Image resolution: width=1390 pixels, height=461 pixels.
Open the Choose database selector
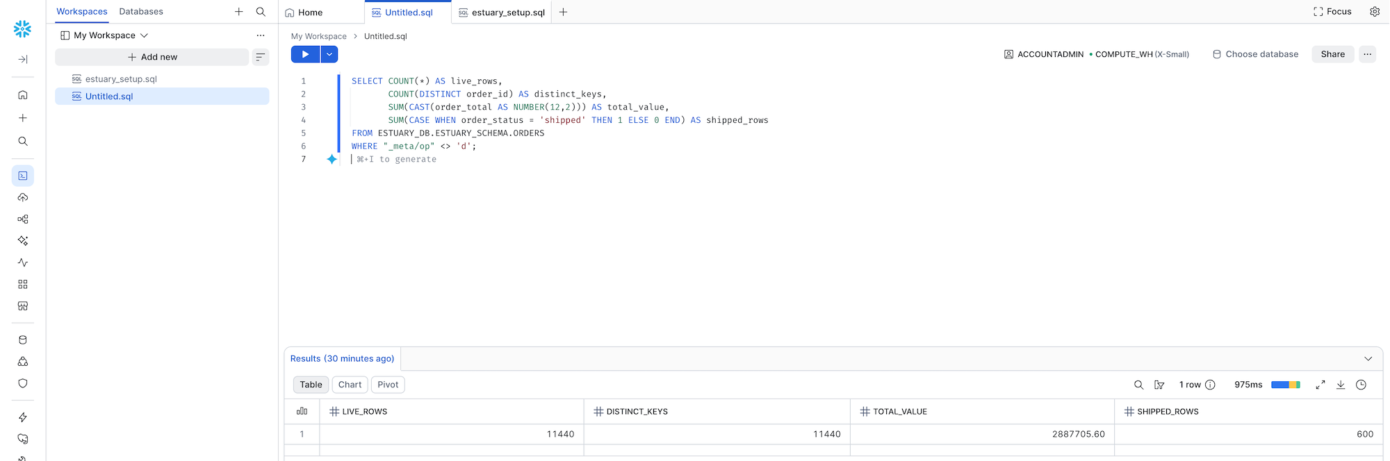[x=1255, y=54]
